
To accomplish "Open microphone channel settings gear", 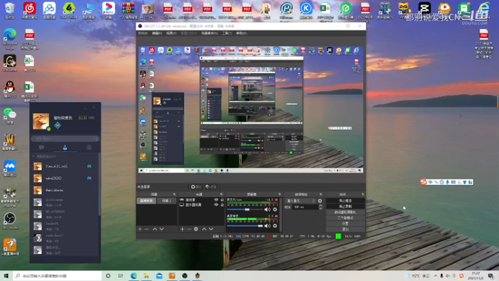I will [x=275, y=209].
